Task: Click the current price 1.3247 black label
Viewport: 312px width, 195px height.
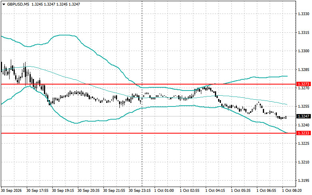Action: coord(304,116)
